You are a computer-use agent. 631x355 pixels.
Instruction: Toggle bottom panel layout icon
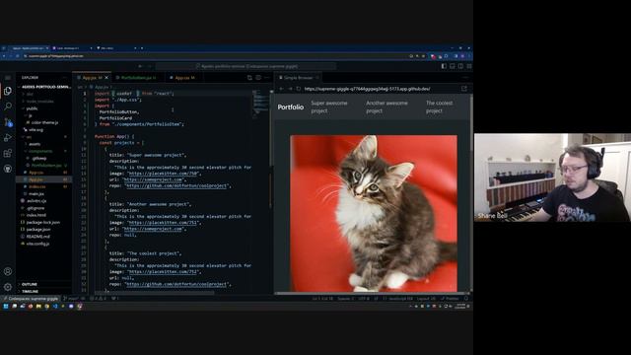point(453,66)
